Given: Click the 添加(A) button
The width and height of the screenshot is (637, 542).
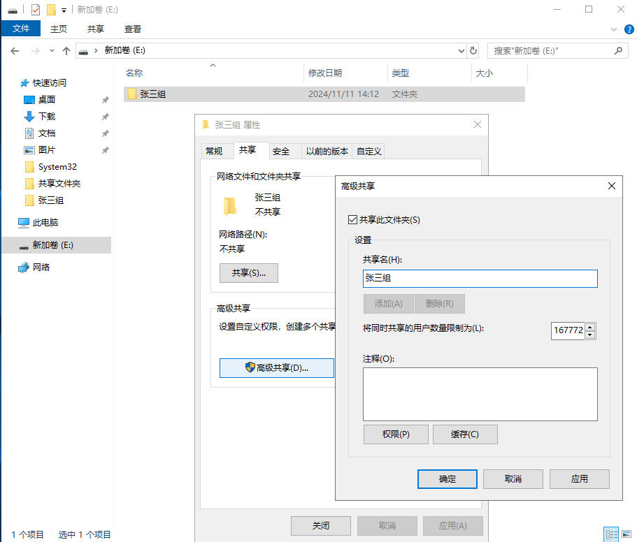Looking at the screenshot, I should (x=388, y=304).
